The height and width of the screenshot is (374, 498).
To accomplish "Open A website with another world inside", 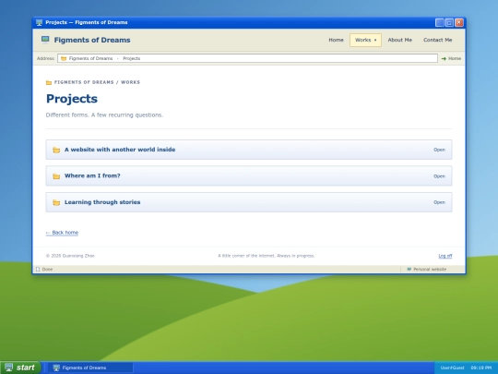I will coord(249,150).
